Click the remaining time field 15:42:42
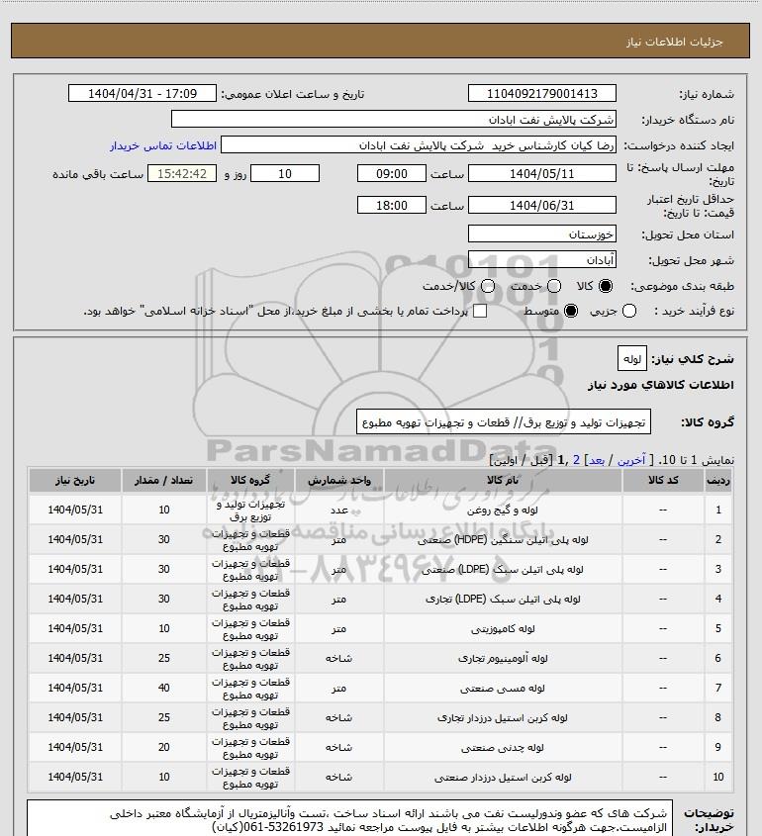This screenshot has height=836, width=762. pyautogui.click(x=182, y=174)
